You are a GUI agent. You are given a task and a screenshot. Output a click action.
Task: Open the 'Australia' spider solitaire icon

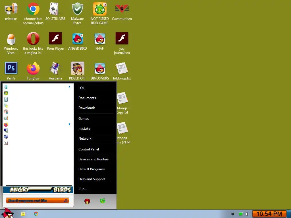(x=55, y=71)
